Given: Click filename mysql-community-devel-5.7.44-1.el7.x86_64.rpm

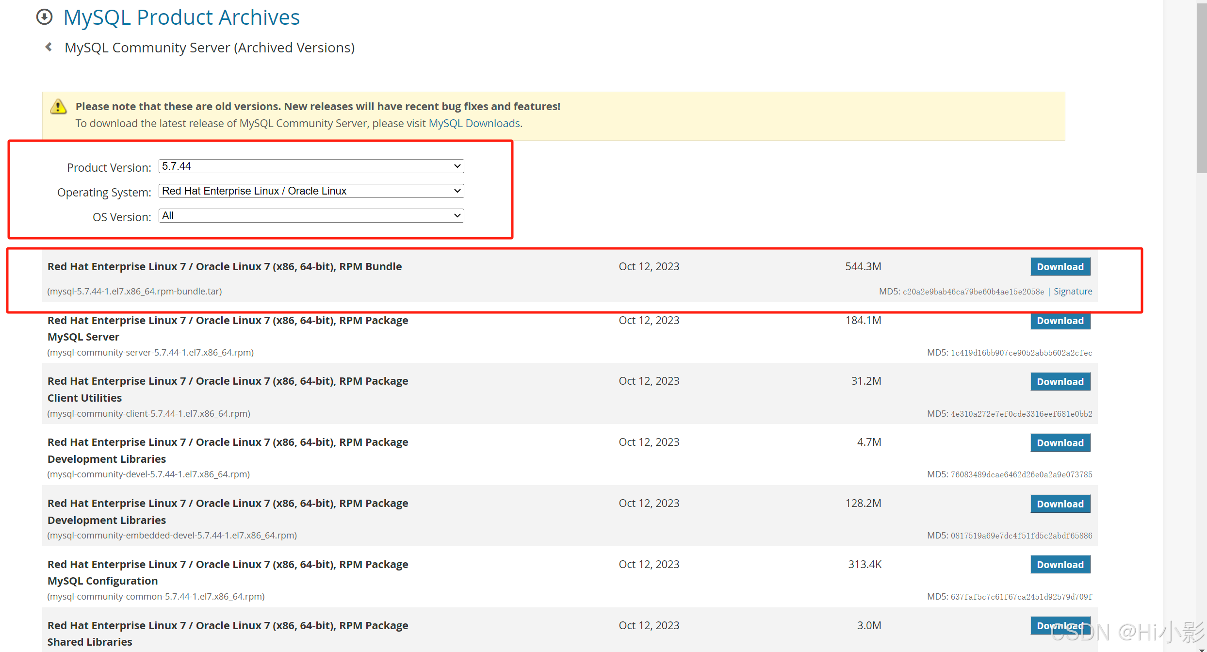Looking at the screenshot, I should click(x=148, y=474).
